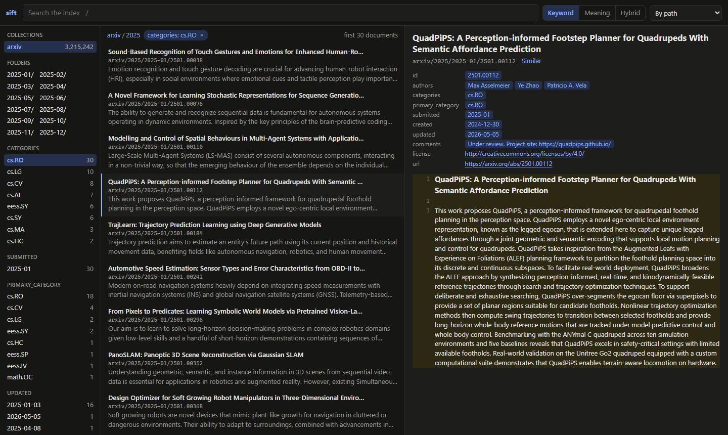Select the arxiv collection
This screenshot has height=435, width=728.
(50, 47)
